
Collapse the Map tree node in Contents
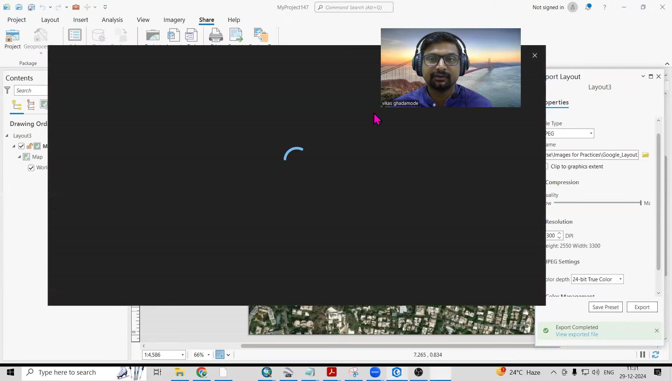pyautogui.click(x=19, y=157)
